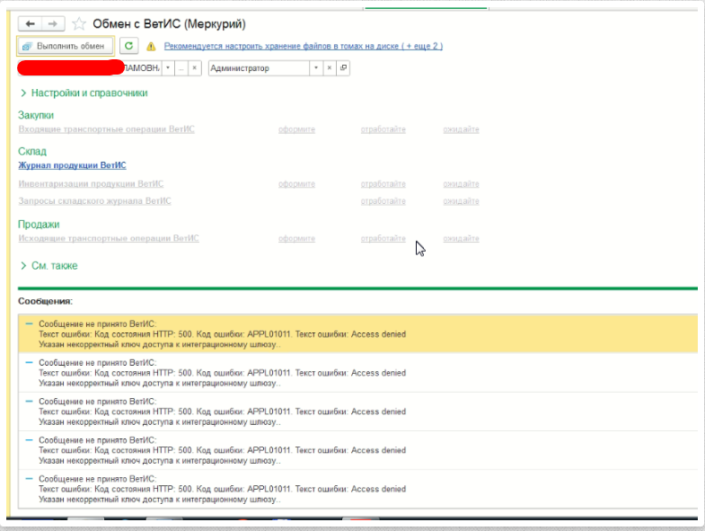The width and height of the screenshot is (705, 531).
Task: Click оформите in Исходящие транспортные операции row
Action: click(x=296, y=238)
